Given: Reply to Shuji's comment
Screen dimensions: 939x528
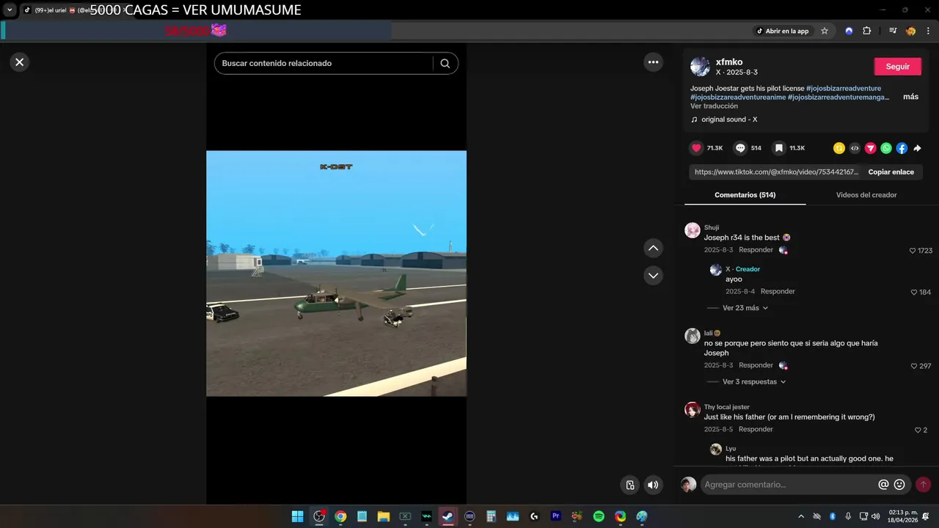Looking at the screenshot, I should [x=756, y=250].
